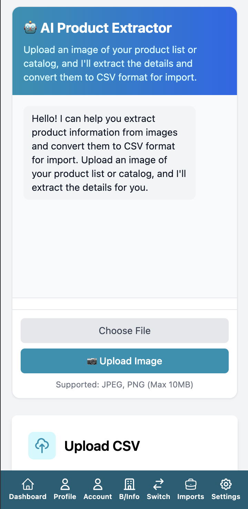Click the Switch arrows icon
Screen dimensions: 248x509
coord(158,484)
